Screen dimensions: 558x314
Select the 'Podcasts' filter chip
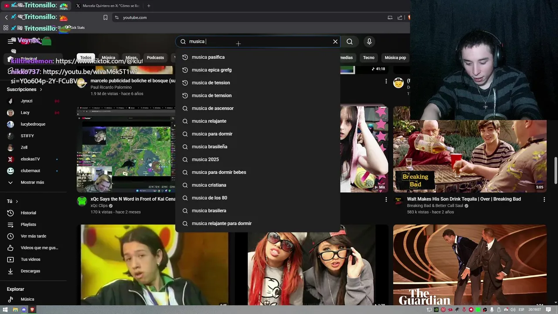click(x=155, y=58)
